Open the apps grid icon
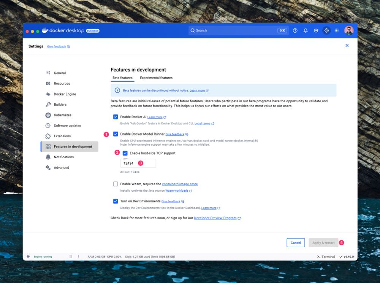This screenshot has width=380, height=283. tap(337, 30)
